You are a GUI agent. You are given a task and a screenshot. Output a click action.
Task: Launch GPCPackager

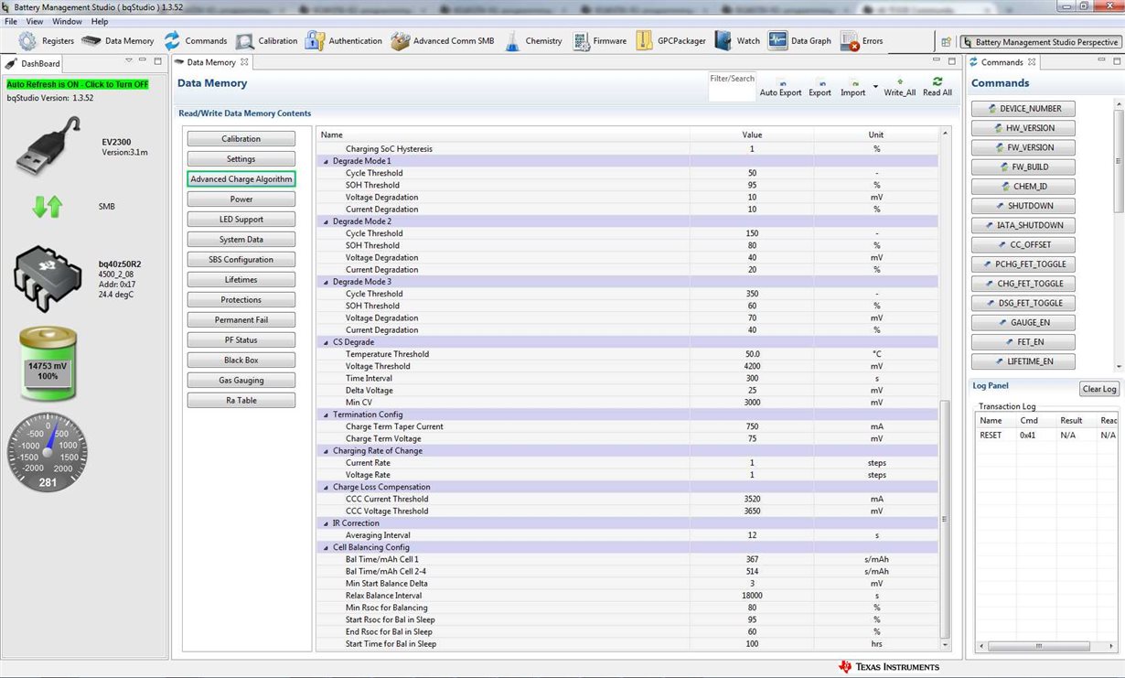(x=671, y=41)
